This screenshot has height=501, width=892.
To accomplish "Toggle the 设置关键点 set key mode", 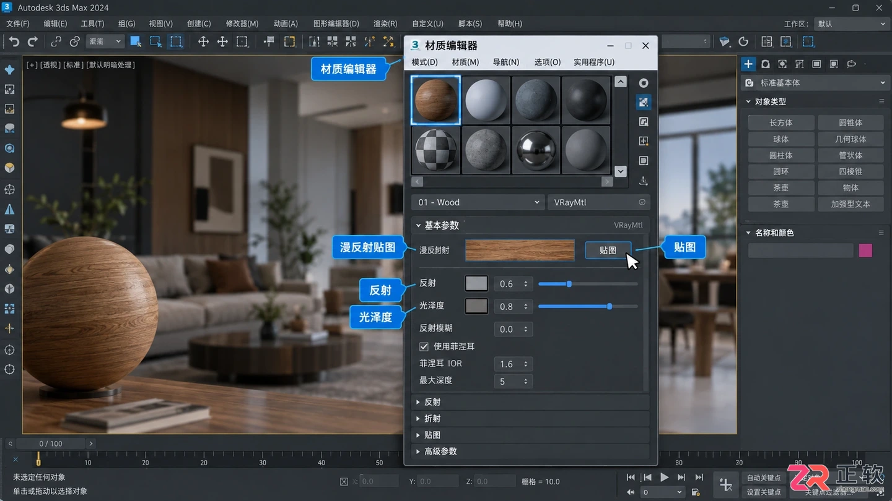I will tap(764, 492).
